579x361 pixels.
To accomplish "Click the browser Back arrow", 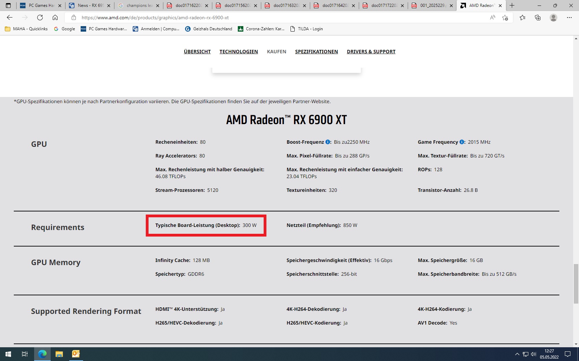I will pos(10,18).
